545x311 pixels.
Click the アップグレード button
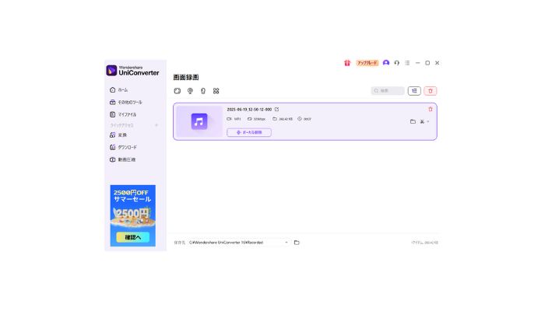(367, 63)
